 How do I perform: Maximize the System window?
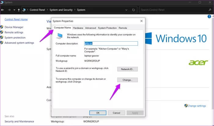coord(200,2)
